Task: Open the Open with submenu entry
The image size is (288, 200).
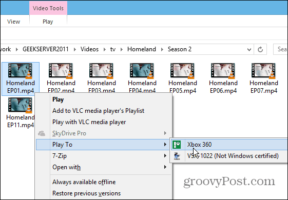Action: point(104,167)
